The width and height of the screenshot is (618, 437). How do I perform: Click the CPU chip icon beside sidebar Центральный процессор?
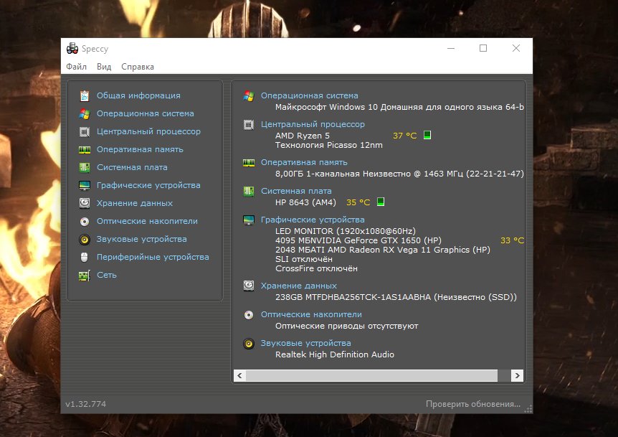85,132
